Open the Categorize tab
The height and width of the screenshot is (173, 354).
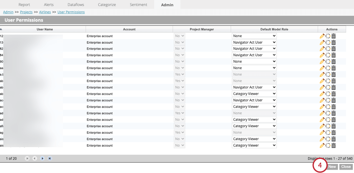pos(107,5)
